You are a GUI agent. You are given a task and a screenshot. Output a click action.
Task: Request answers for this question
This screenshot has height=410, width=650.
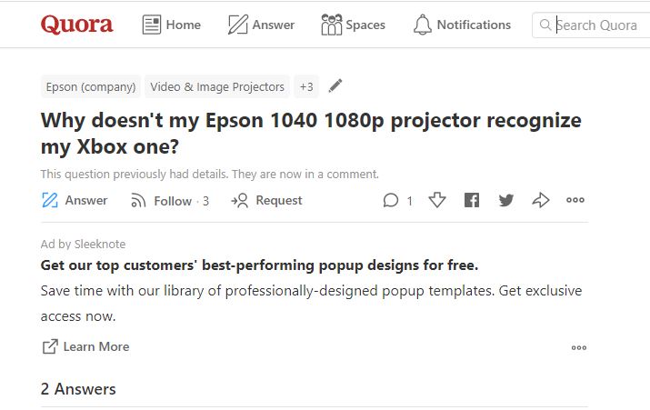(x=266, y=200)
